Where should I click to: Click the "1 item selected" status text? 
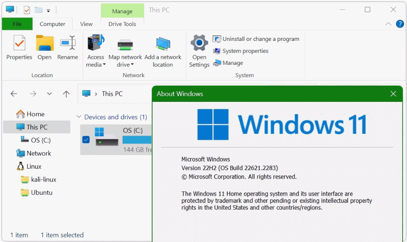click(62, 235)
